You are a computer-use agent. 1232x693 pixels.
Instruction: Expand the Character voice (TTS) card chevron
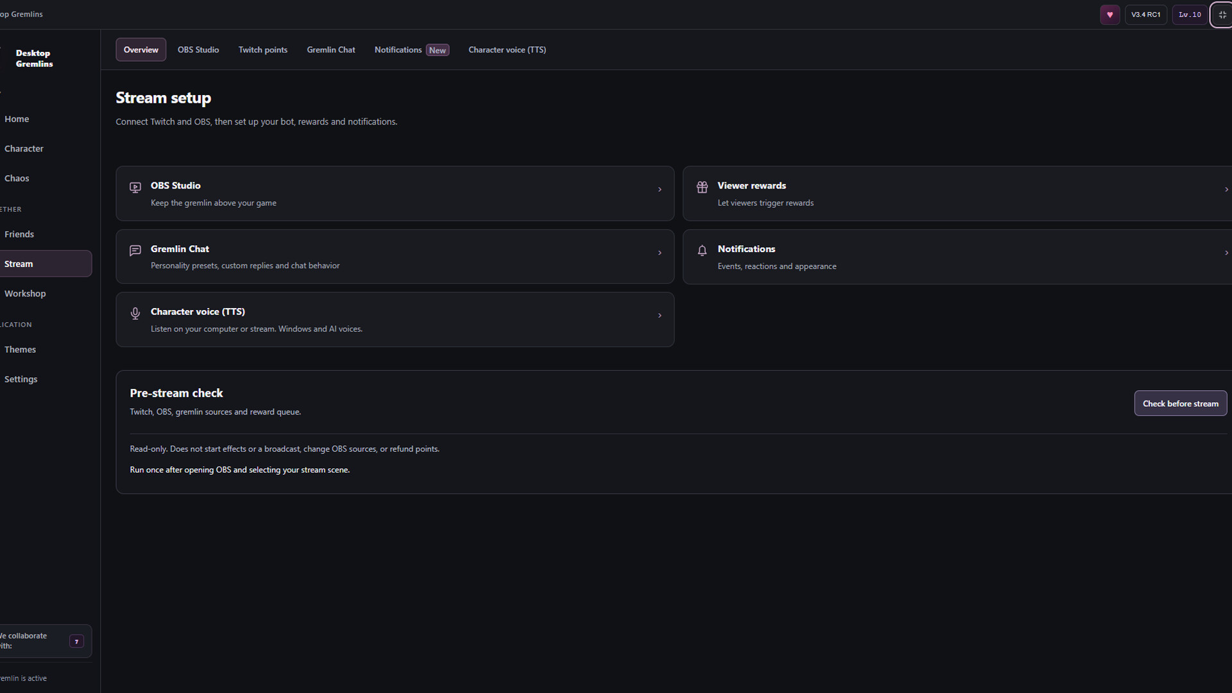coord(660,316)
